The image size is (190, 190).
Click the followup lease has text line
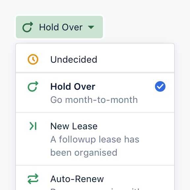click(x=95, y=139)
